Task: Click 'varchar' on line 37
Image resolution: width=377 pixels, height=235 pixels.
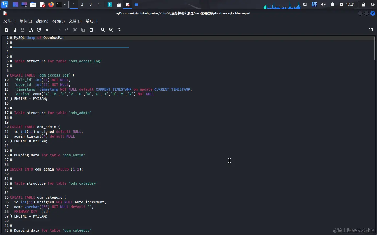Action: tap(32, 207)
